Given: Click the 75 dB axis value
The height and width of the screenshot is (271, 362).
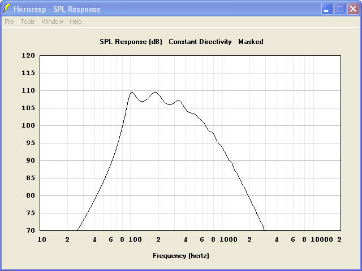Looking at the screenshot, I should tap(30, 213).
